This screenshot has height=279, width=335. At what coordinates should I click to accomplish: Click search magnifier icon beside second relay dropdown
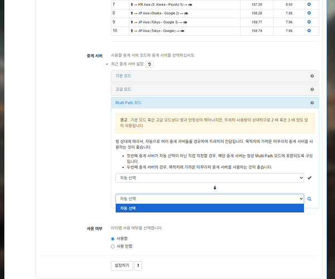pos(309,199)
